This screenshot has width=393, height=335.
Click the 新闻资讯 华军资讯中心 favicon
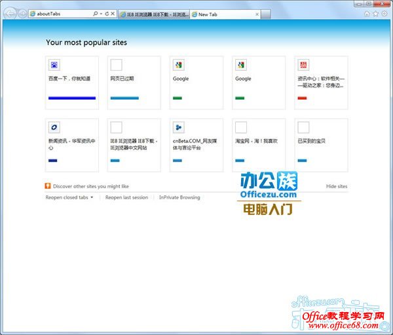(54, 127)
